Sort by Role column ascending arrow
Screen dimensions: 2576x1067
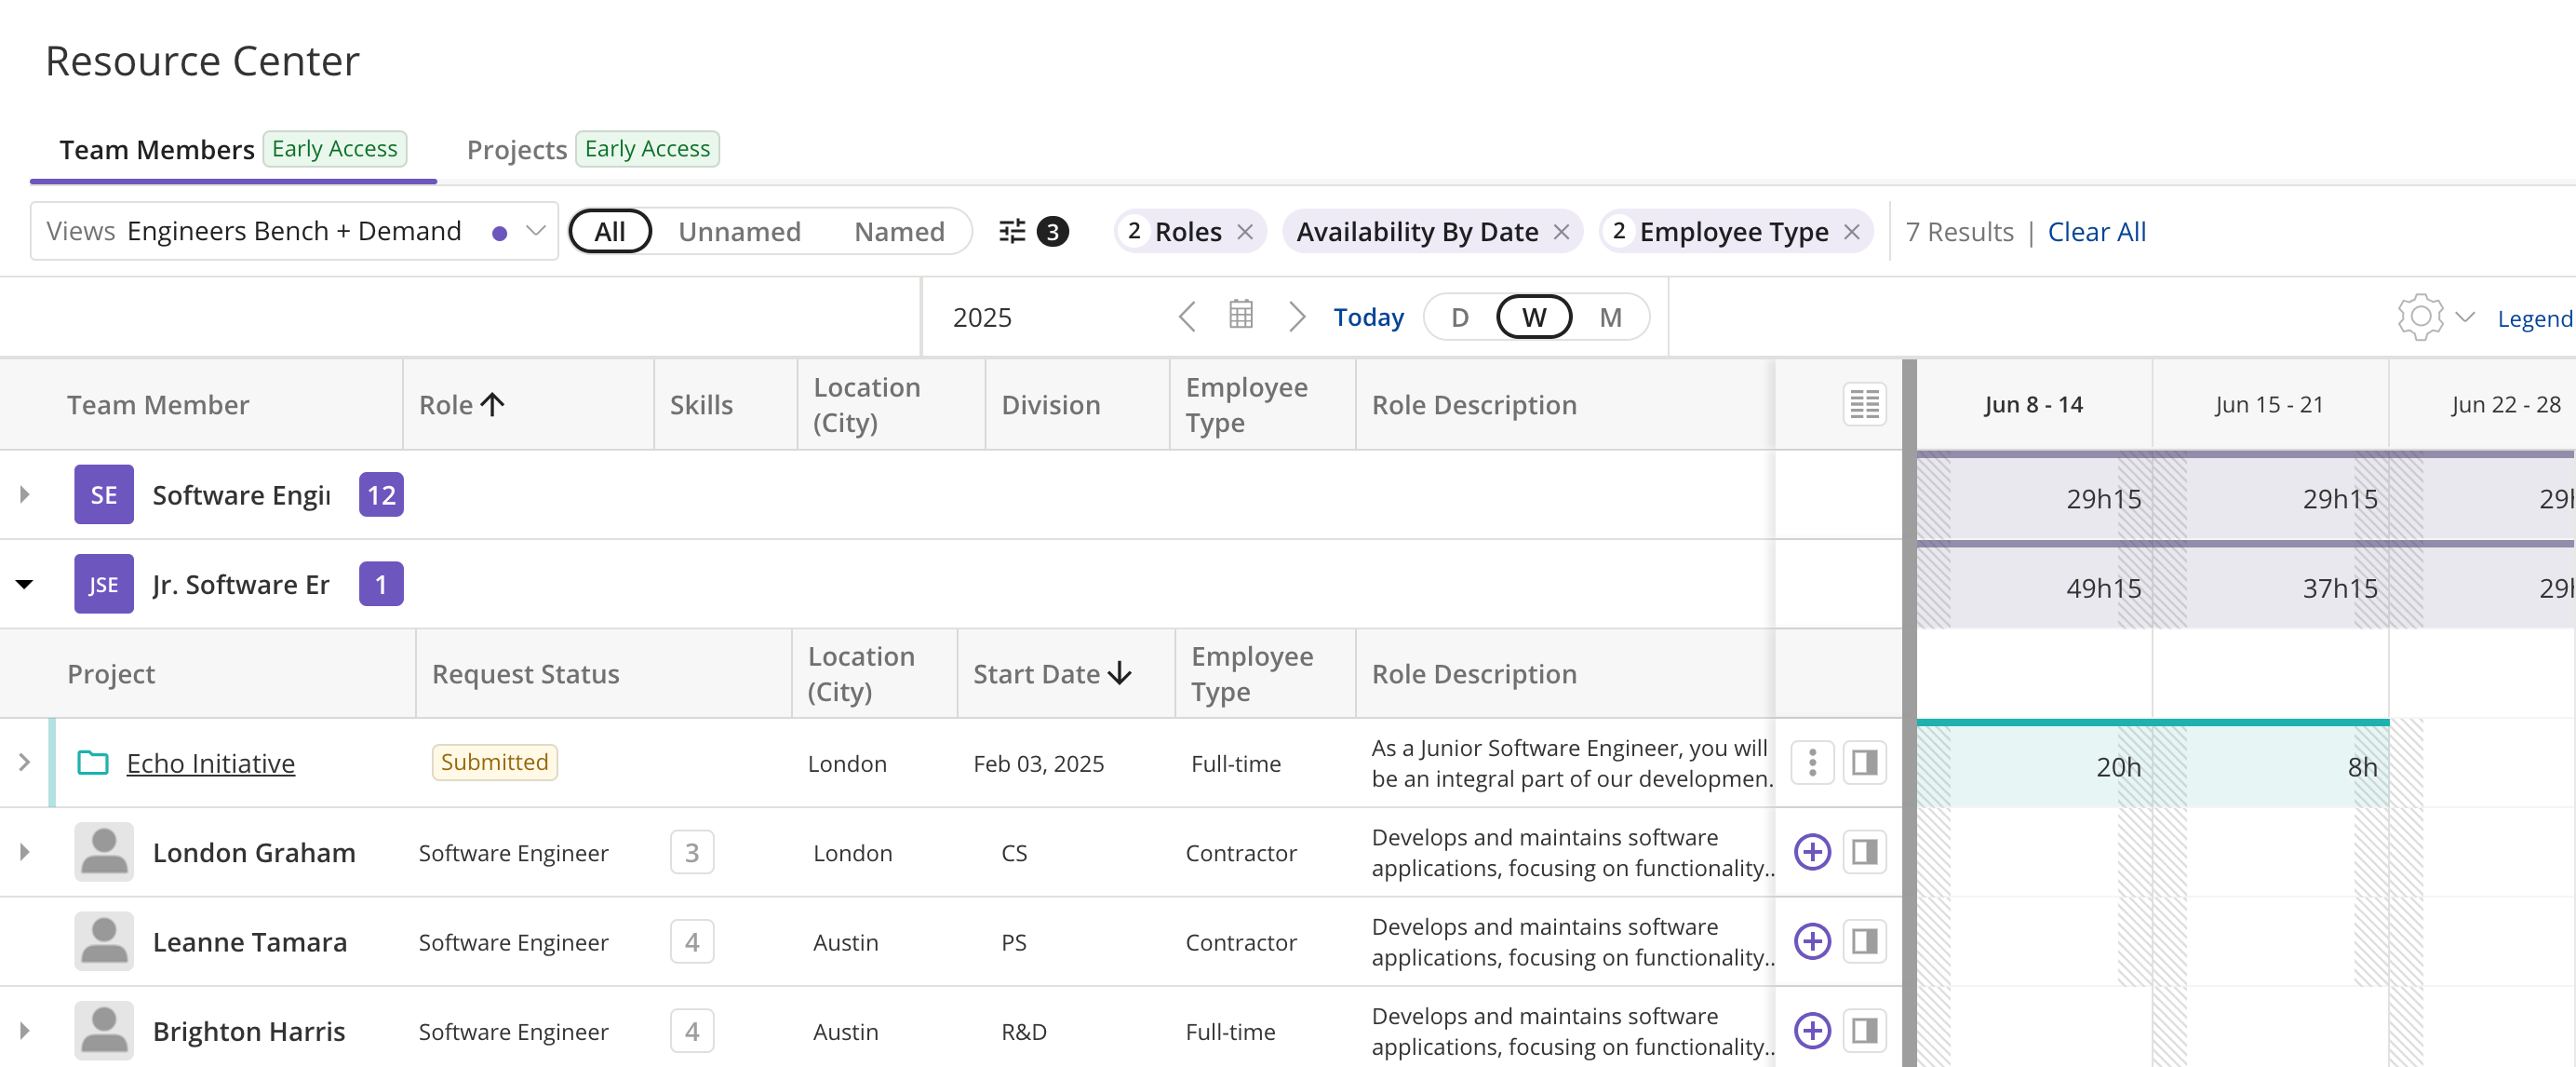[x=492, y=404]
